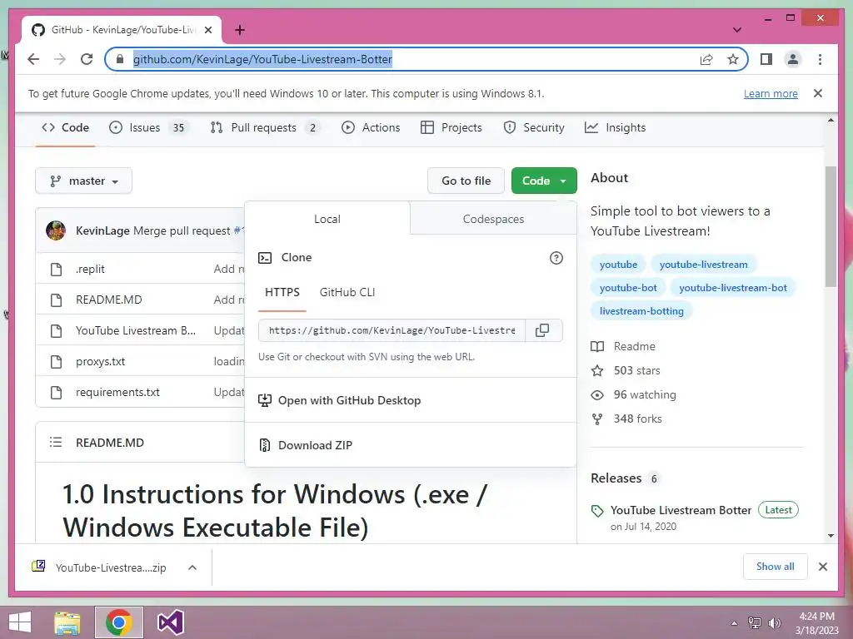
Task: Click the page vertical scrollbar
Action: coord(831,226)
